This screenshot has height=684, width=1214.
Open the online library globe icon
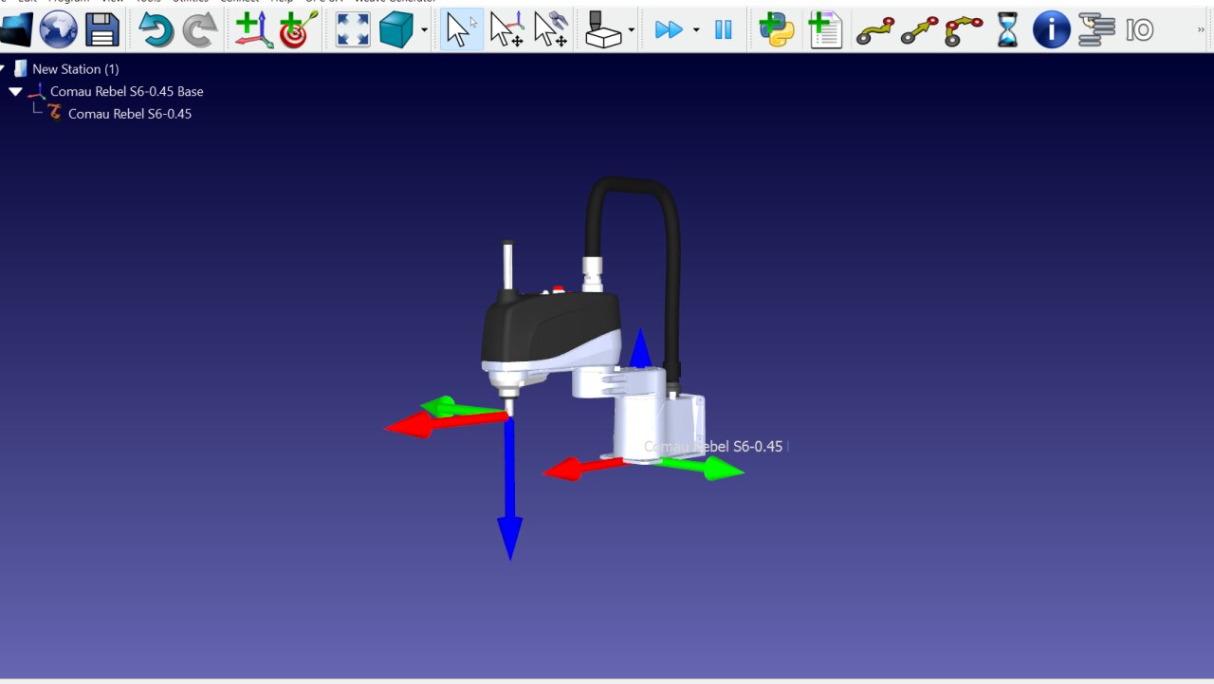click(58, 29)
